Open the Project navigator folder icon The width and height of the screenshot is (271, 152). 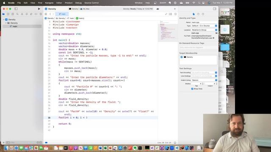tap(3, 14)
